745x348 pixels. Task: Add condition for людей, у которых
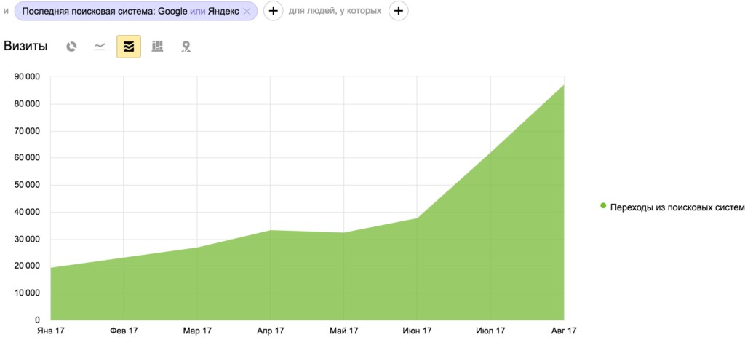(x=398, y=11)
